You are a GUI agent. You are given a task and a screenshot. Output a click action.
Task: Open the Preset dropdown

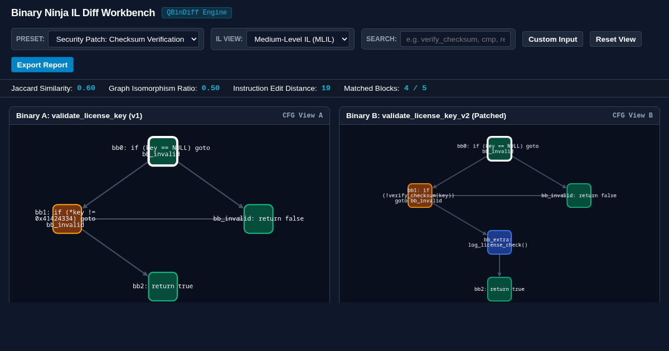tap(123, 39)
